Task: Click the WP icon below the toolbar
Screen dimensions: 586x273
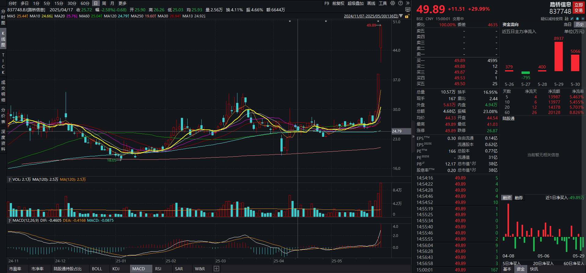Action: 408,10
